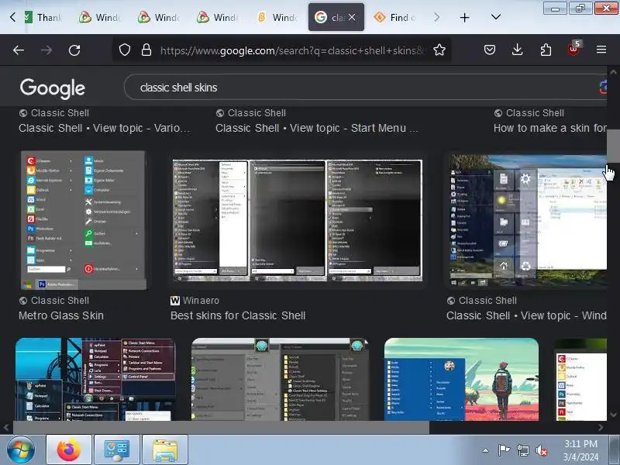This screenshot has width=620, height=465.
Task: Click 'Best skins for Classic Shell' link
Action: (238, 315)
